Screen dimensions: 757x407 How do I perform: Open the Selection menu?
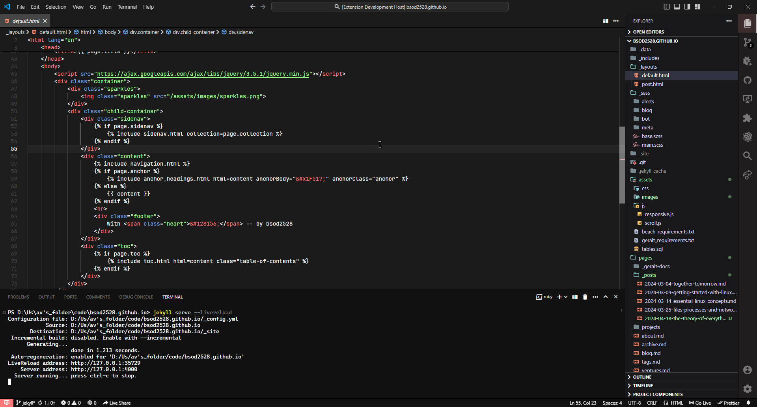[x=56, y=7]
